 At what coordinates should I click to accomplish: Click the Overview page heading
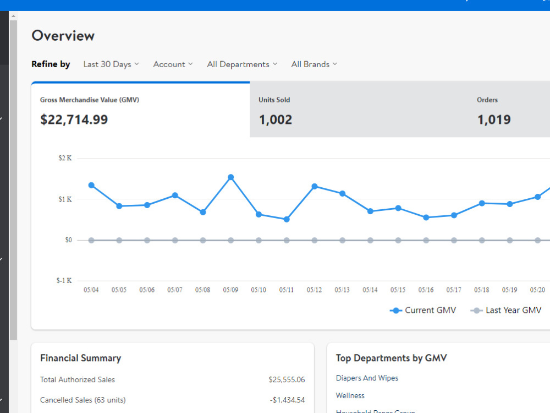(x=63, y=36)
